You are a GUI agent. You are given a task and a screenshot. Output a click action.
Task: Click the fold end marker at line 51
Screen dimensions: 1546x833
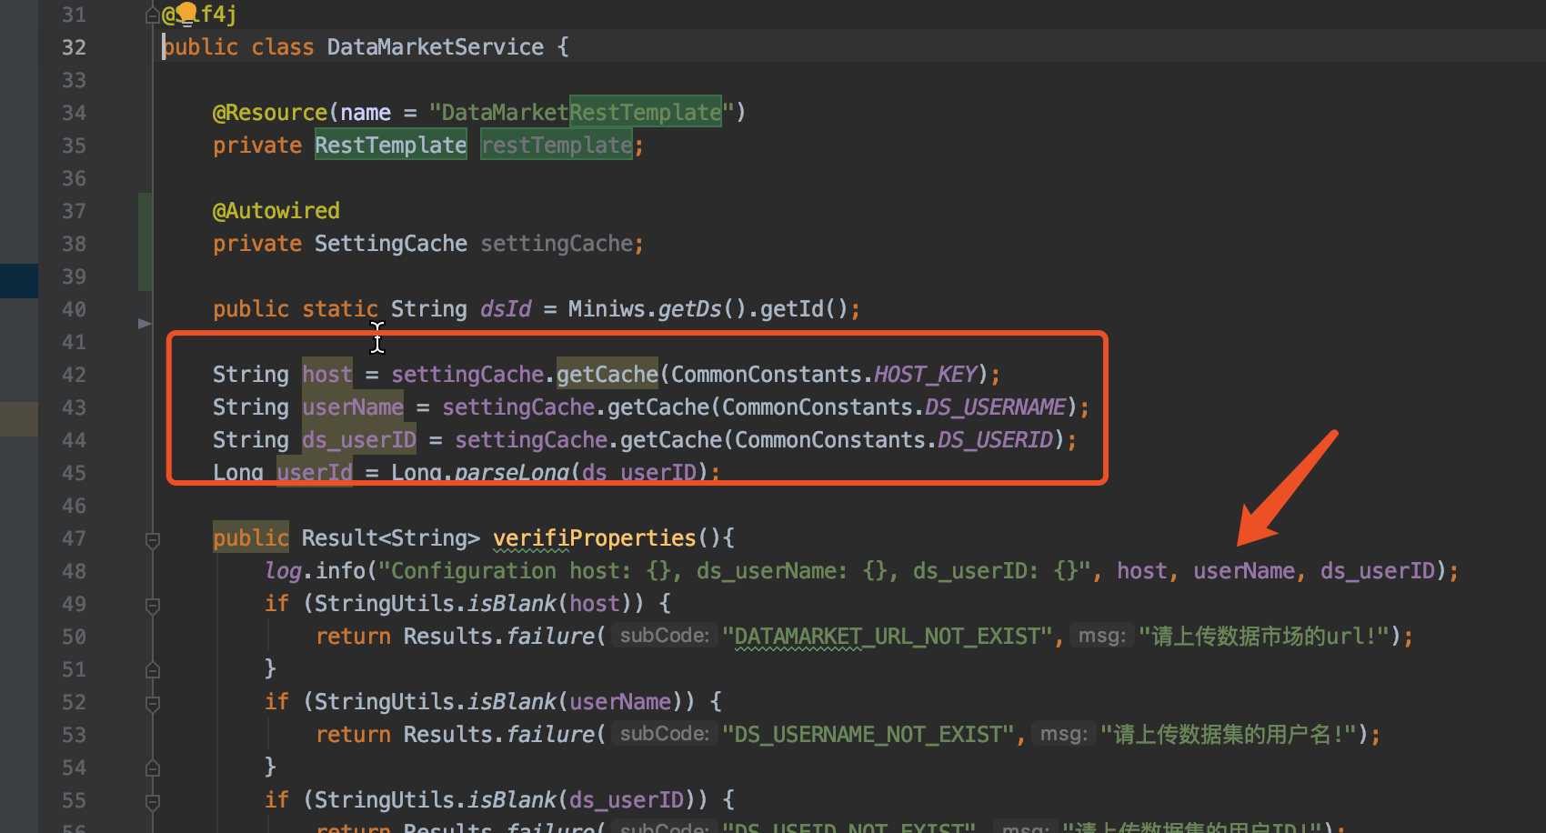[153, 670]
